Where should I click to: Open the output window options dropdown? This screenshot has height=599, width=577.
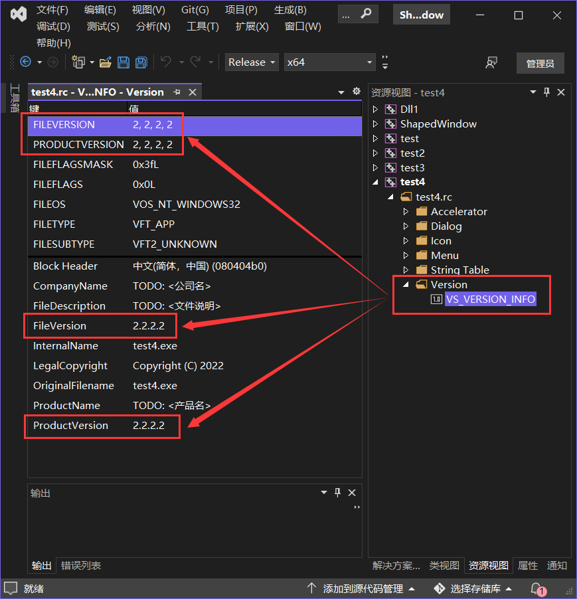coord(324,493)
